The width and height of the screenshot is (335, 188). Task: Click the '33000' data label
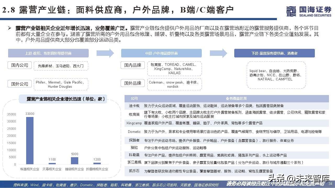pos(30,114)
